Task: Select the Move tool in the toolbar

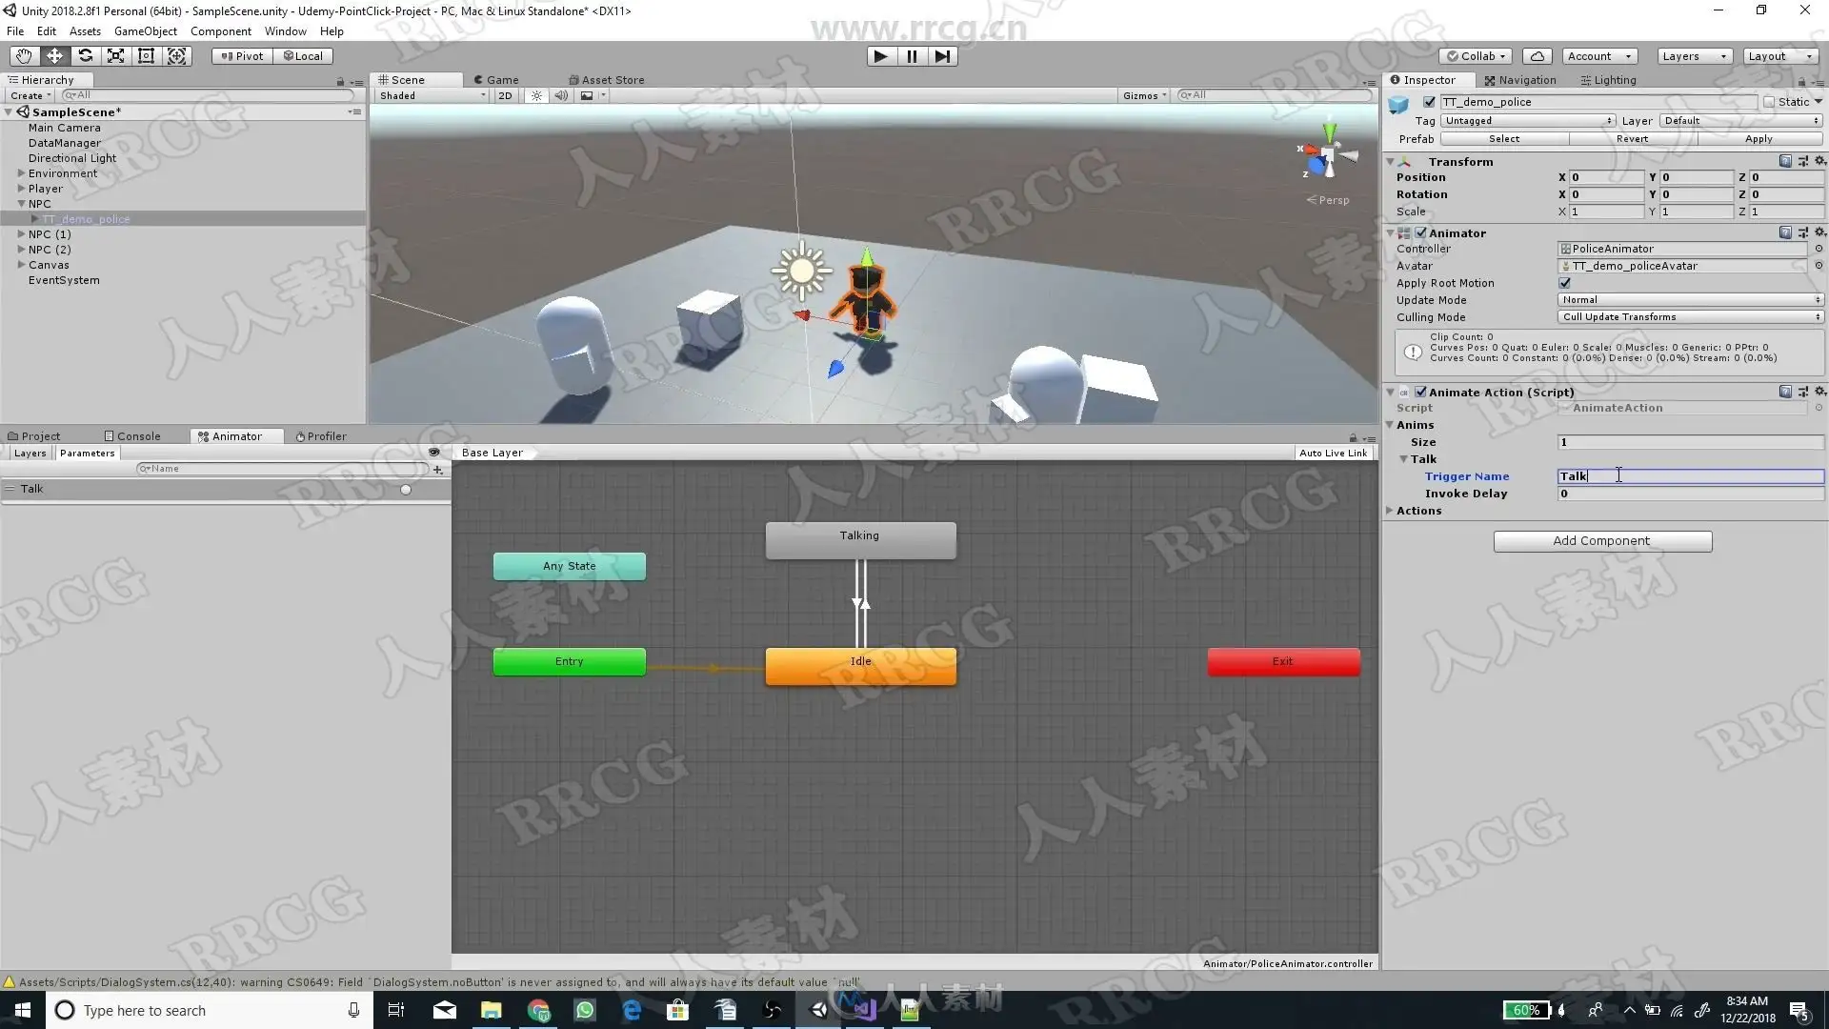Action: [54, 56]
